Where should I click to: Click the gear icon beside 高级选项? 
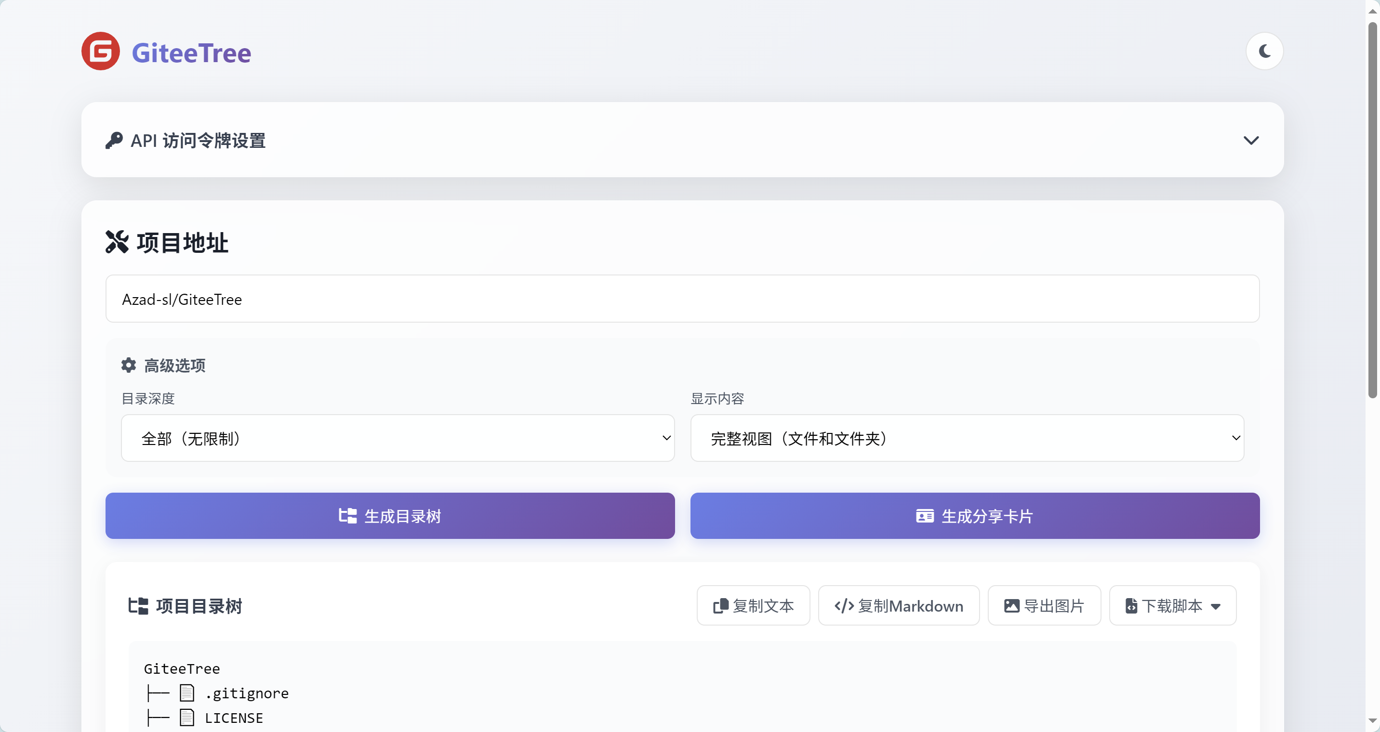[129, 365]
